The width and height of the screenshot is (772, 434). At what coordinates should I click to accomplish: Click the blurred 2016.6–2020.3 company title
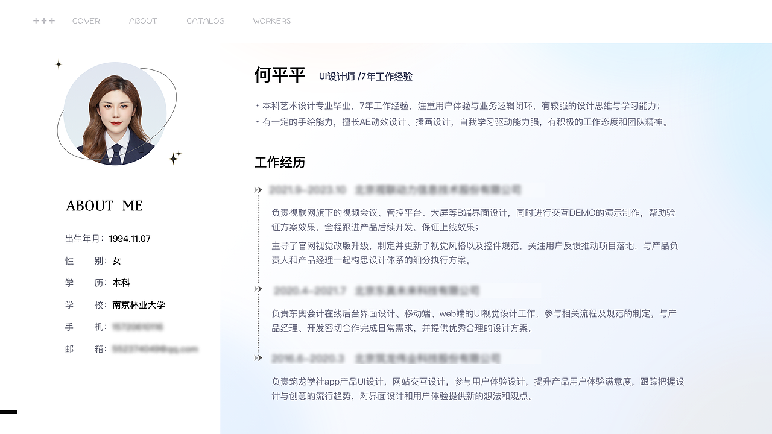(386, 359)
